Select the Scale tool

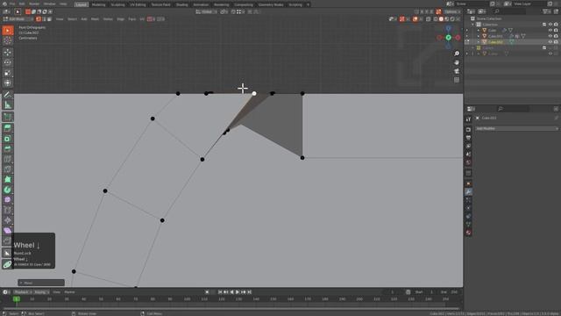point(8,73)
